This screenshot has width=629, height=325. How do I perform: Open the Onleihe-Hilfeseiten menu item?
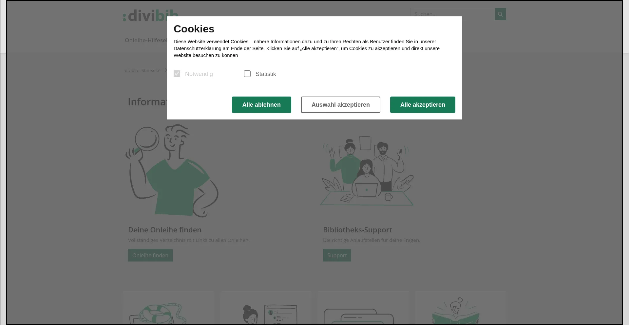coord(146,40)
